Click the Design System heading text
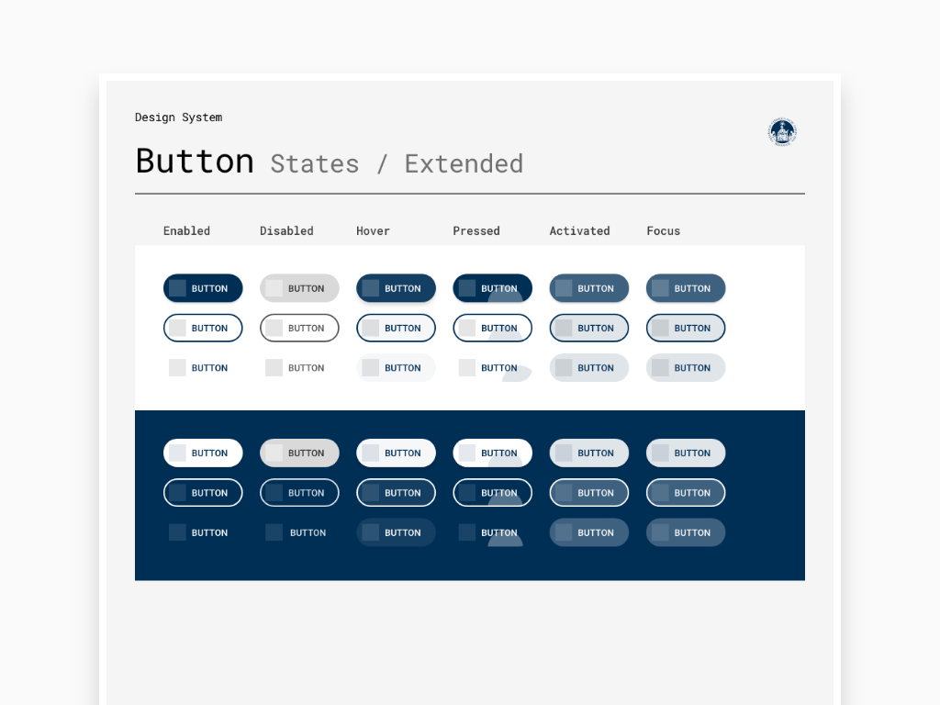This screenshot has height=705, width=940. point(179,117)
